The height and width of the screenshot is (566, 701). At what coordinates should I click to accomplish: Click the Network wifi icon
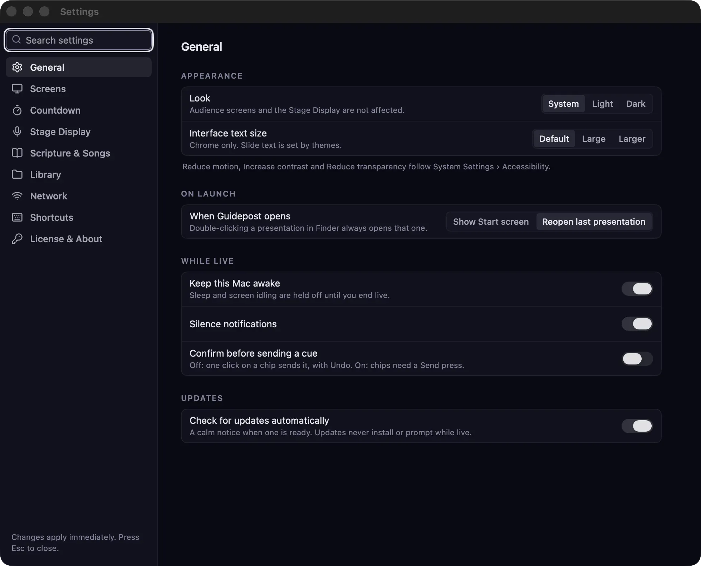tap(17, 196)
